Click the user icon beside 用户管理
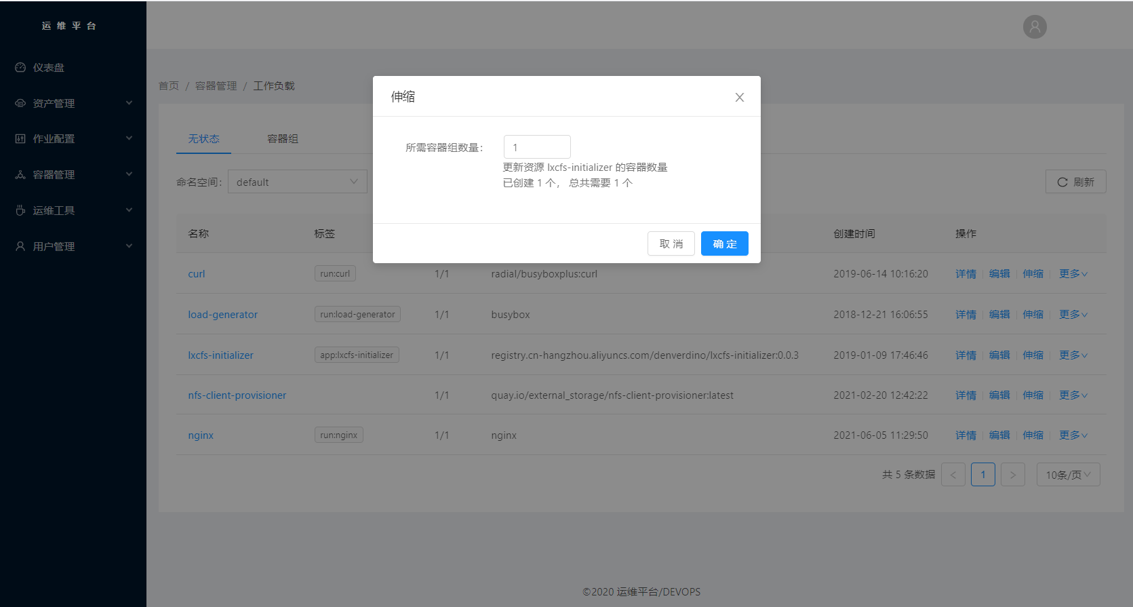1133x607 pixels. (x=20, y=246)
